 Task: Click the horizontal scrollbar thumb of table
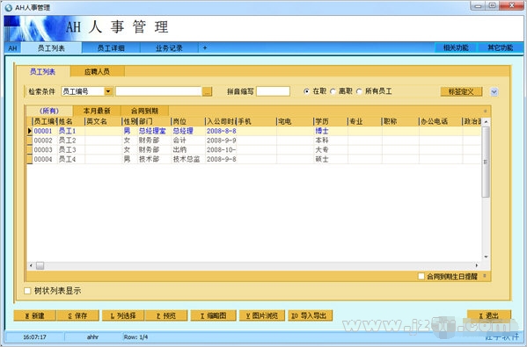[40, 266]
